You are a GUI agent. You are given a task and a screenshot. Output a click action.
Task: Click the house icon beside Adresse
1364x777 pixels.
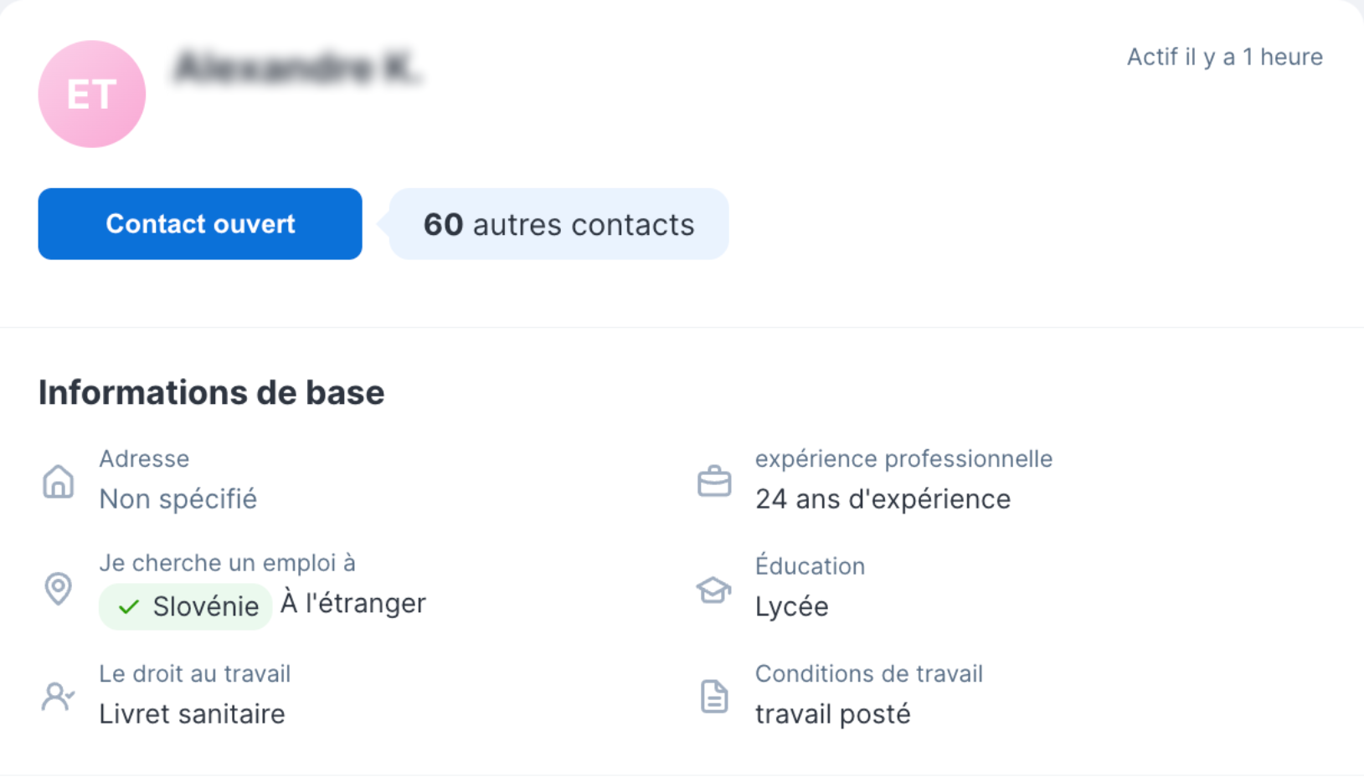coord(58,482)
